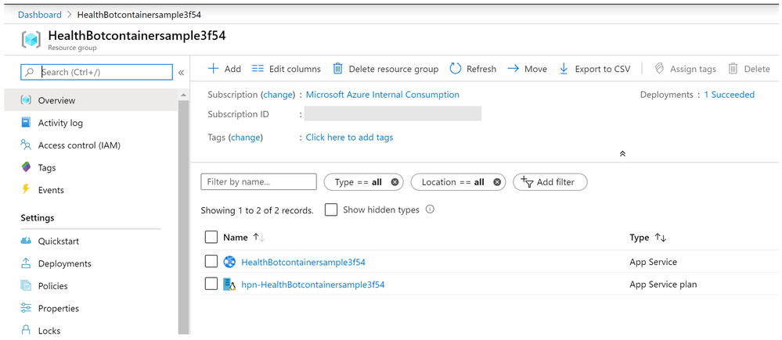Click the Export to CSV download icon
The height and width of the screenshot is (340, 782).
[x=564, y=69]
